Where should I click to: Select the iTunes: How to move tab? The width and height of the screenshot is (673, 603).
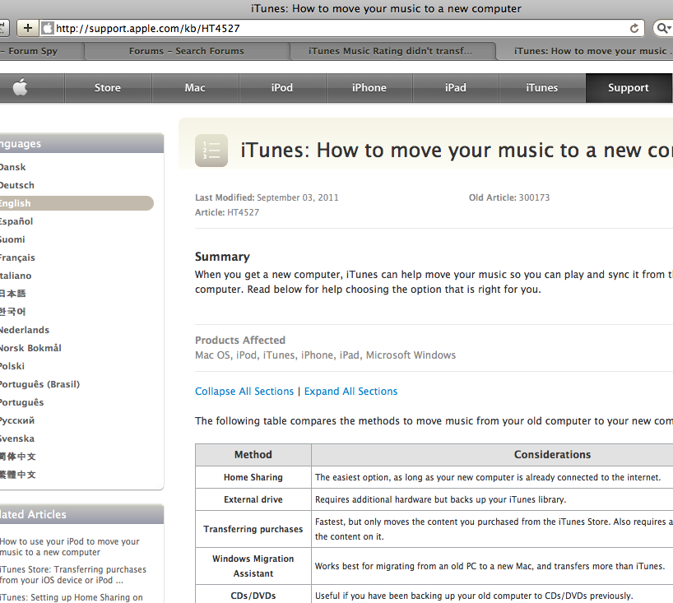tap(585, 51)
